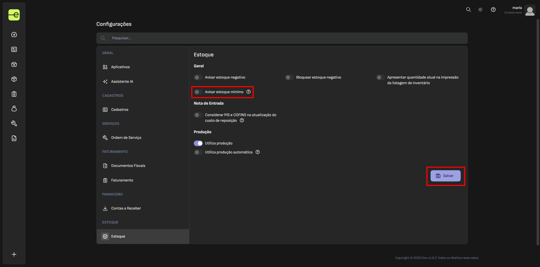Open Contas a Receber settings section
The width and height of the screenshot is (540, 267).
tap(143, 208)
